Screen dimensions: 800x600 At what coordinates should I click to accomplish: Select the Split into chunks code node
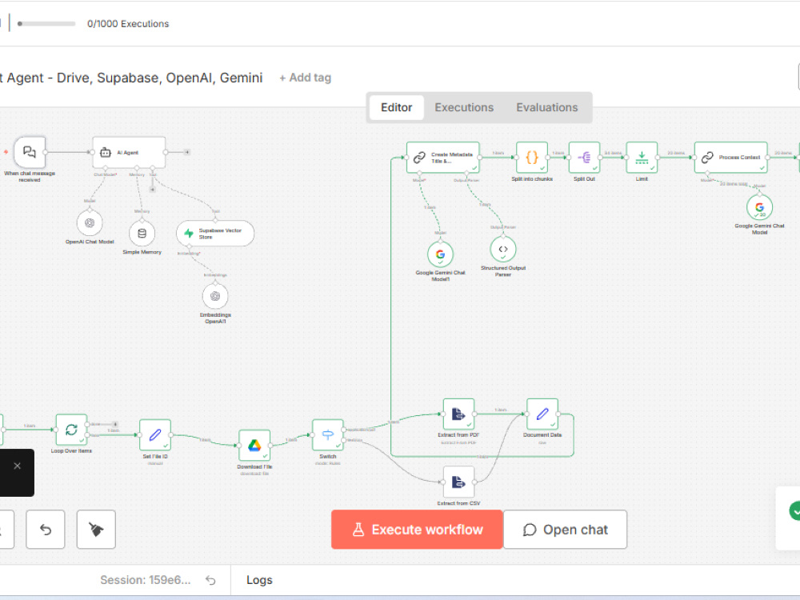tap(532, 157)
